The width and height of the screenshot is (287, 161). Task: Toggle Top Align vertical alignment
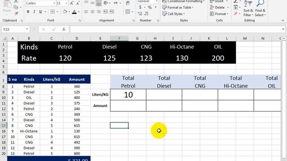86,3
